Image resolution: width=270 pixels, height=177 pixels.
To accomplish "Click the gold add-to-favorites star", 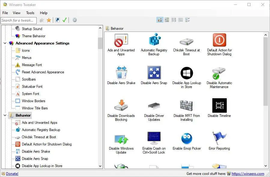I will pyautogui.click(x=49, y=20).
